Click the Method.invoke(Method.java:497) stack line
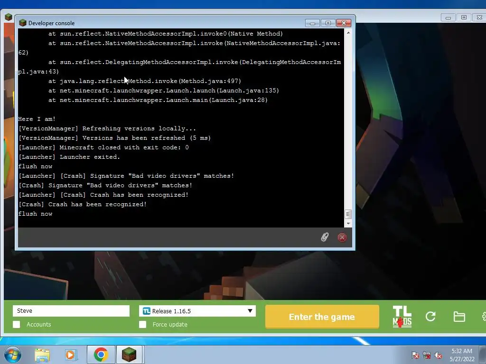Image resolution: width=486 pixels, height=364 pixels. (x=145, y=81)
